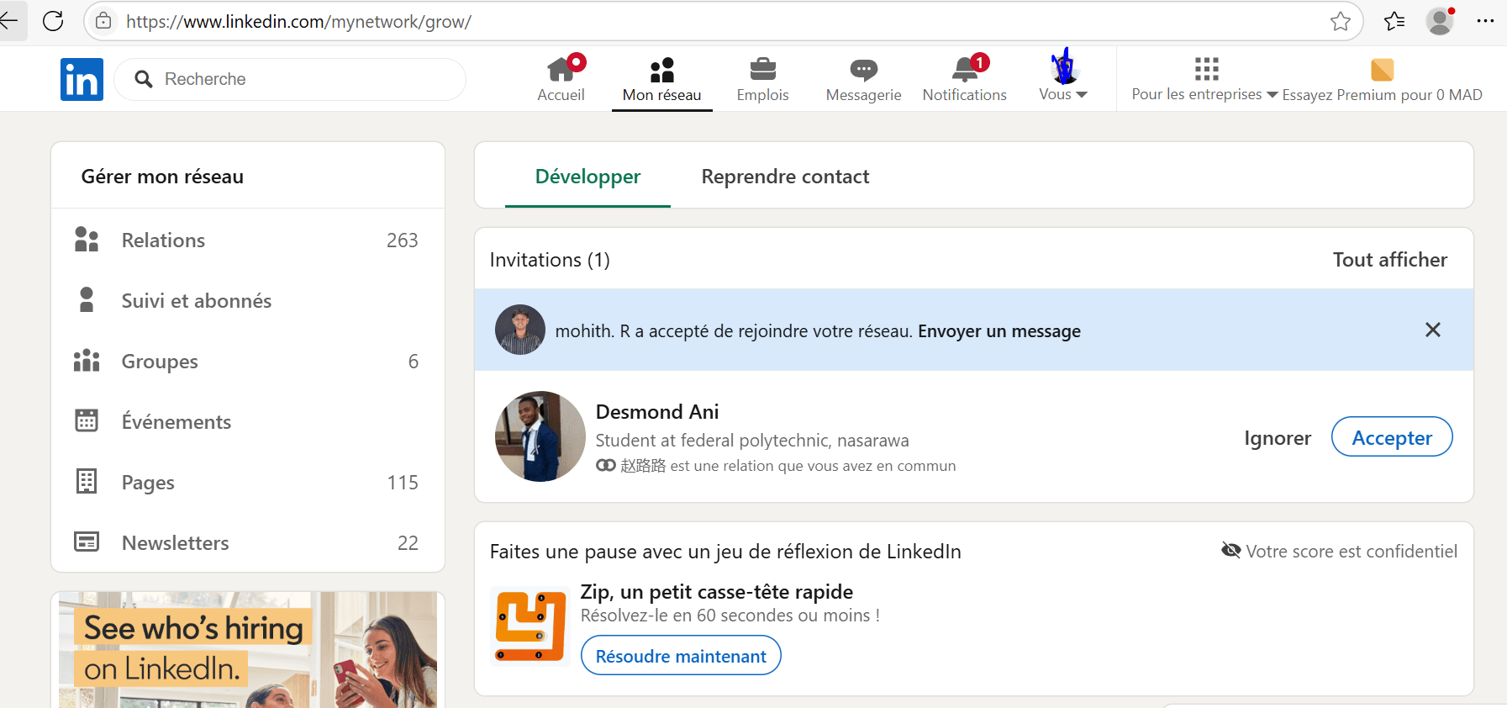Open the See who's hiring ad
The width and height of the screenshot is (1507, 708).
click(x=248, y=649)
